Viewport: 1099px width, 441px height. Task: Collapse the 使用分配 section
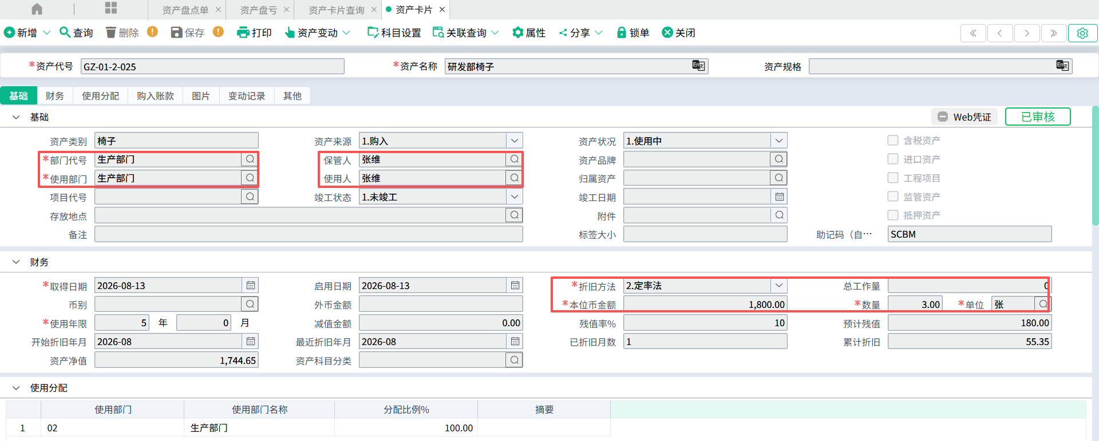(16, 388)
